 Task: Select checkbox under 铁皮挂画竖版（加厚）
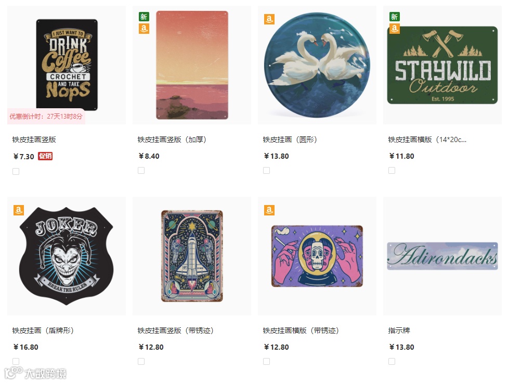(x=141, y=170)
